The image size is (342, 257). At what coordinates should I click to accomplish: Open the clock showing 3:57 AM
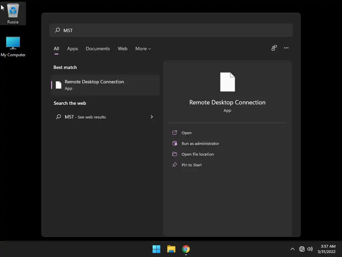(x=327, y=249)
